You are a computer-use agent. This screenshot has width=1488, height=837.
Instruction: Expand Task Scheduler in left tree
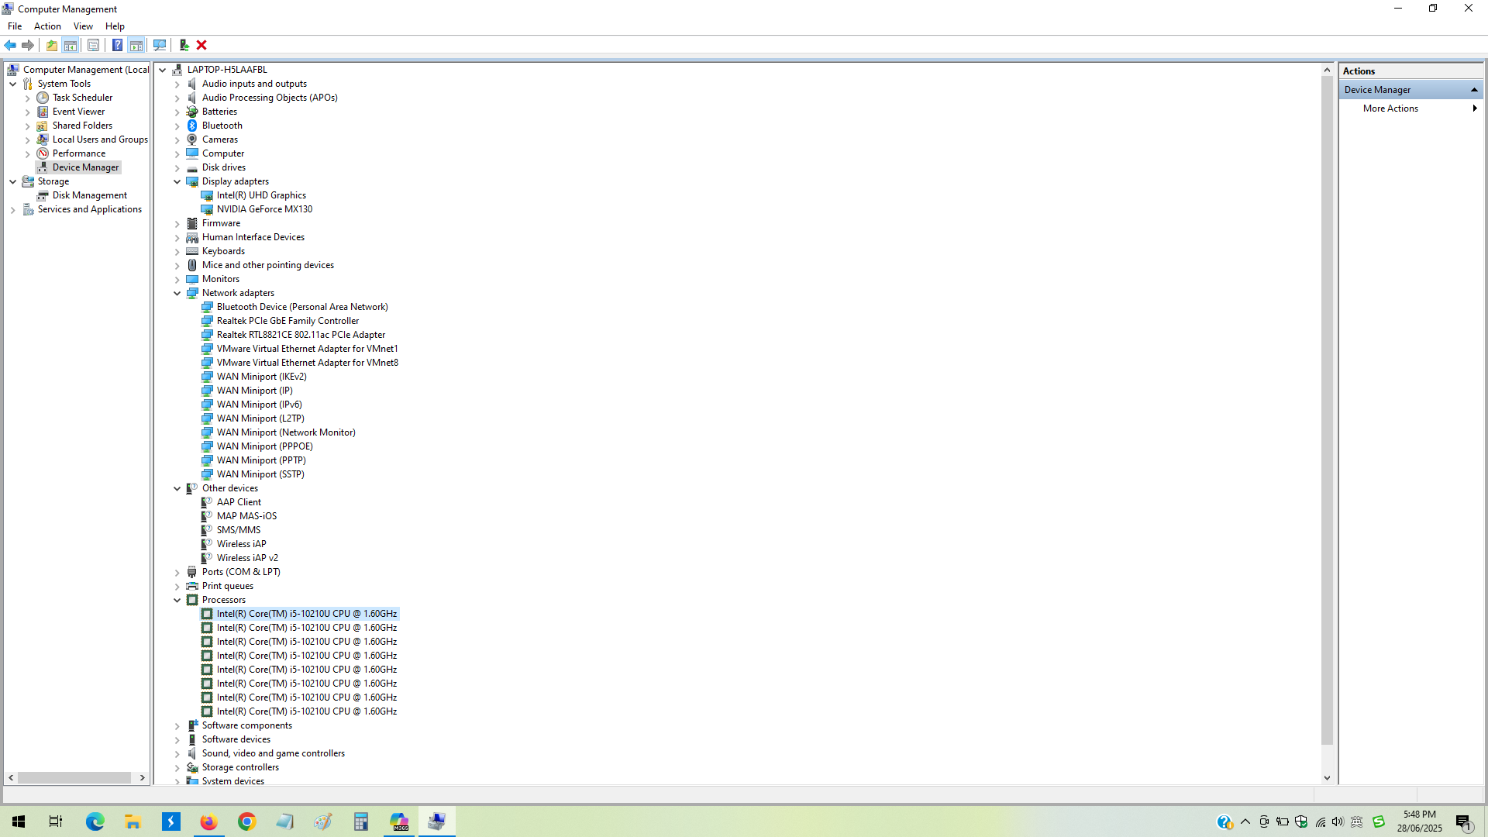pyautogui.click(x=28, y=98)
